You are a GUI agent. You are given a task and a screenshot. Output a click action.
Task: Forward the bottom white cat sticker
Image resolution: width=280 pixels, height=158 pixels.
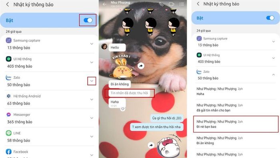(151, 145)
